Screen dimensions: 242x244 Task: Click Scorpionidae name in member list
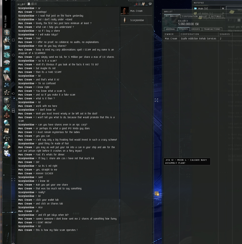137,20
